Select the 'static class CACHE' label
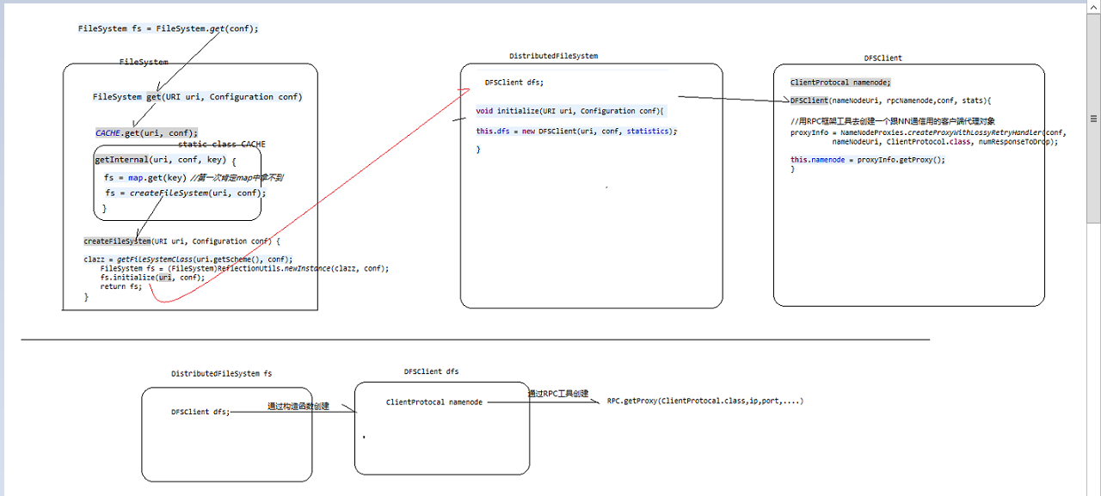The image size is (1101, 496). tap(222, 144)
